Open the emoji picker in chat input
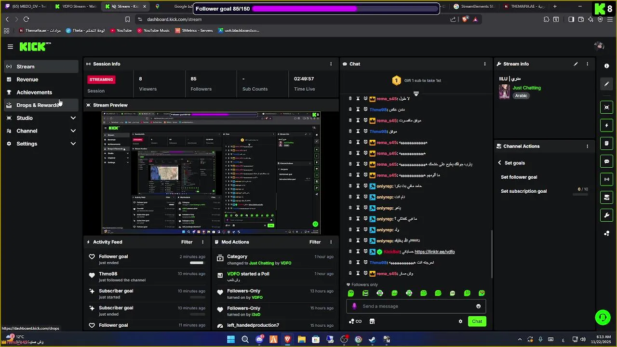617x347 pixels. (478, 306)
